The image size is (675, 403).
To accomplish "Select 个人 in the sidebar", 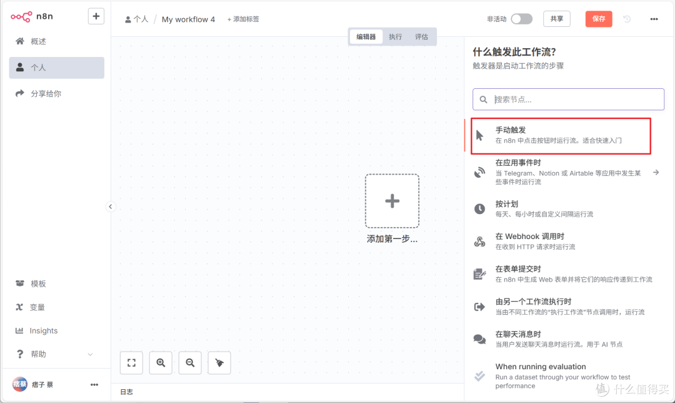I will click(56, 68).
